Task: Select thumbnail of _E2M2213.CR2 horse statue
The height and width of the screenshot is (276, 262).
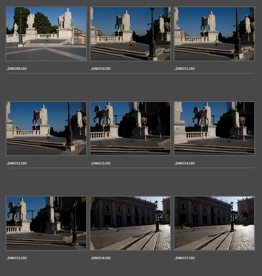Action: [x=130, y=129]
